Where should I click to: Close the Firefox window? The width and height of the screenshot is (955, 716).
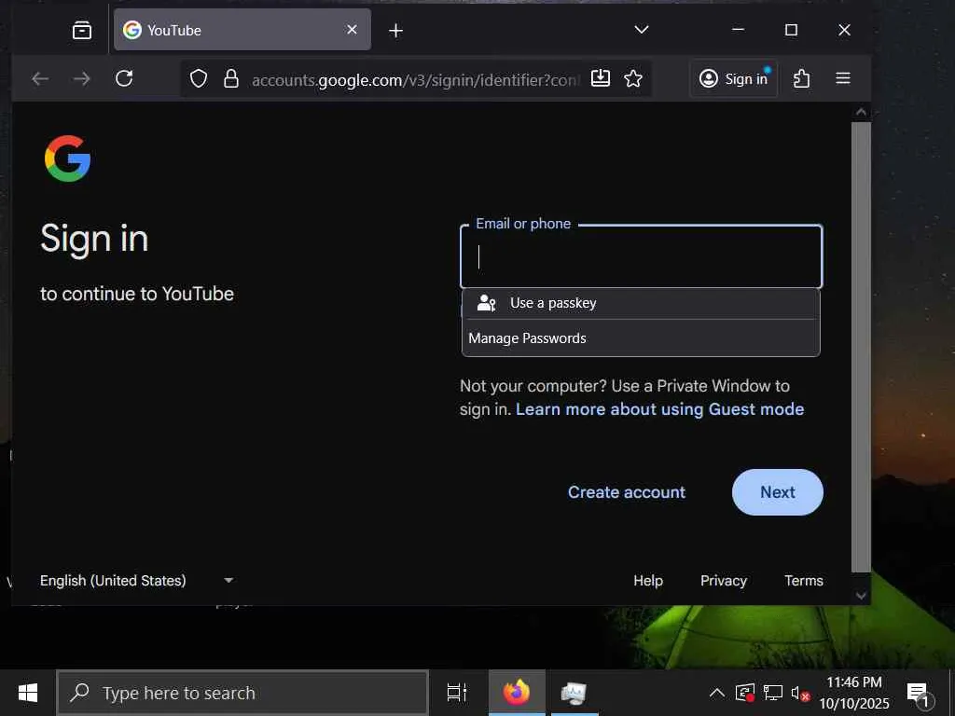pyautogui.click(x=844, y=29)
